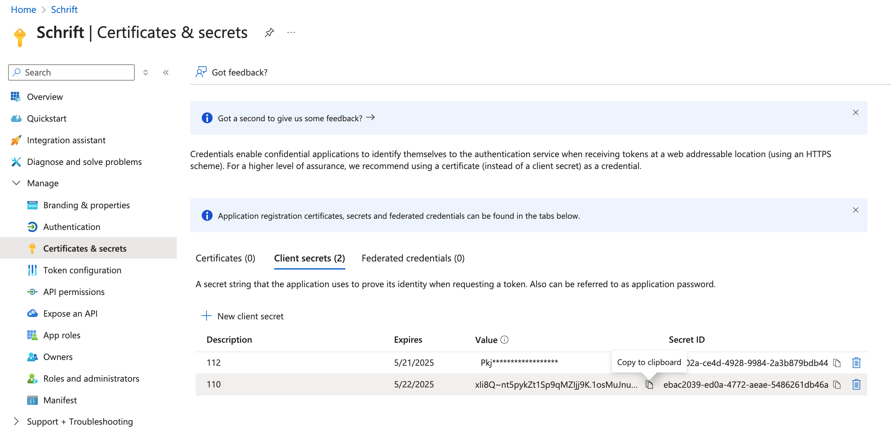891x447 pixels.
Task: Switch to the Certificates (0) tab
Action: point(225,258)
